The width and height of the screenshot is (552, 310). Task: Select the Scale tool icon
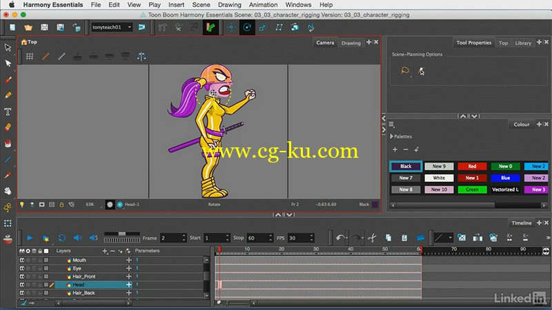(263, 28)
